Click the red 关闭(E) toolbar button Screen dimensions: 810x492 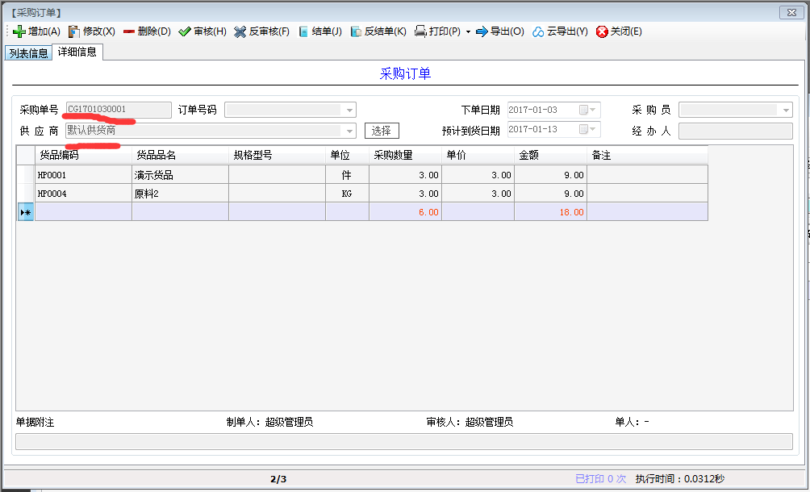[x=619, y=31]
